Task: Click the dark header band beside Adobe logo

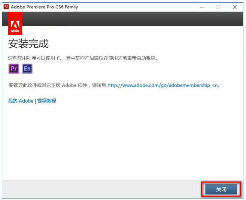Action: (131, 19)
